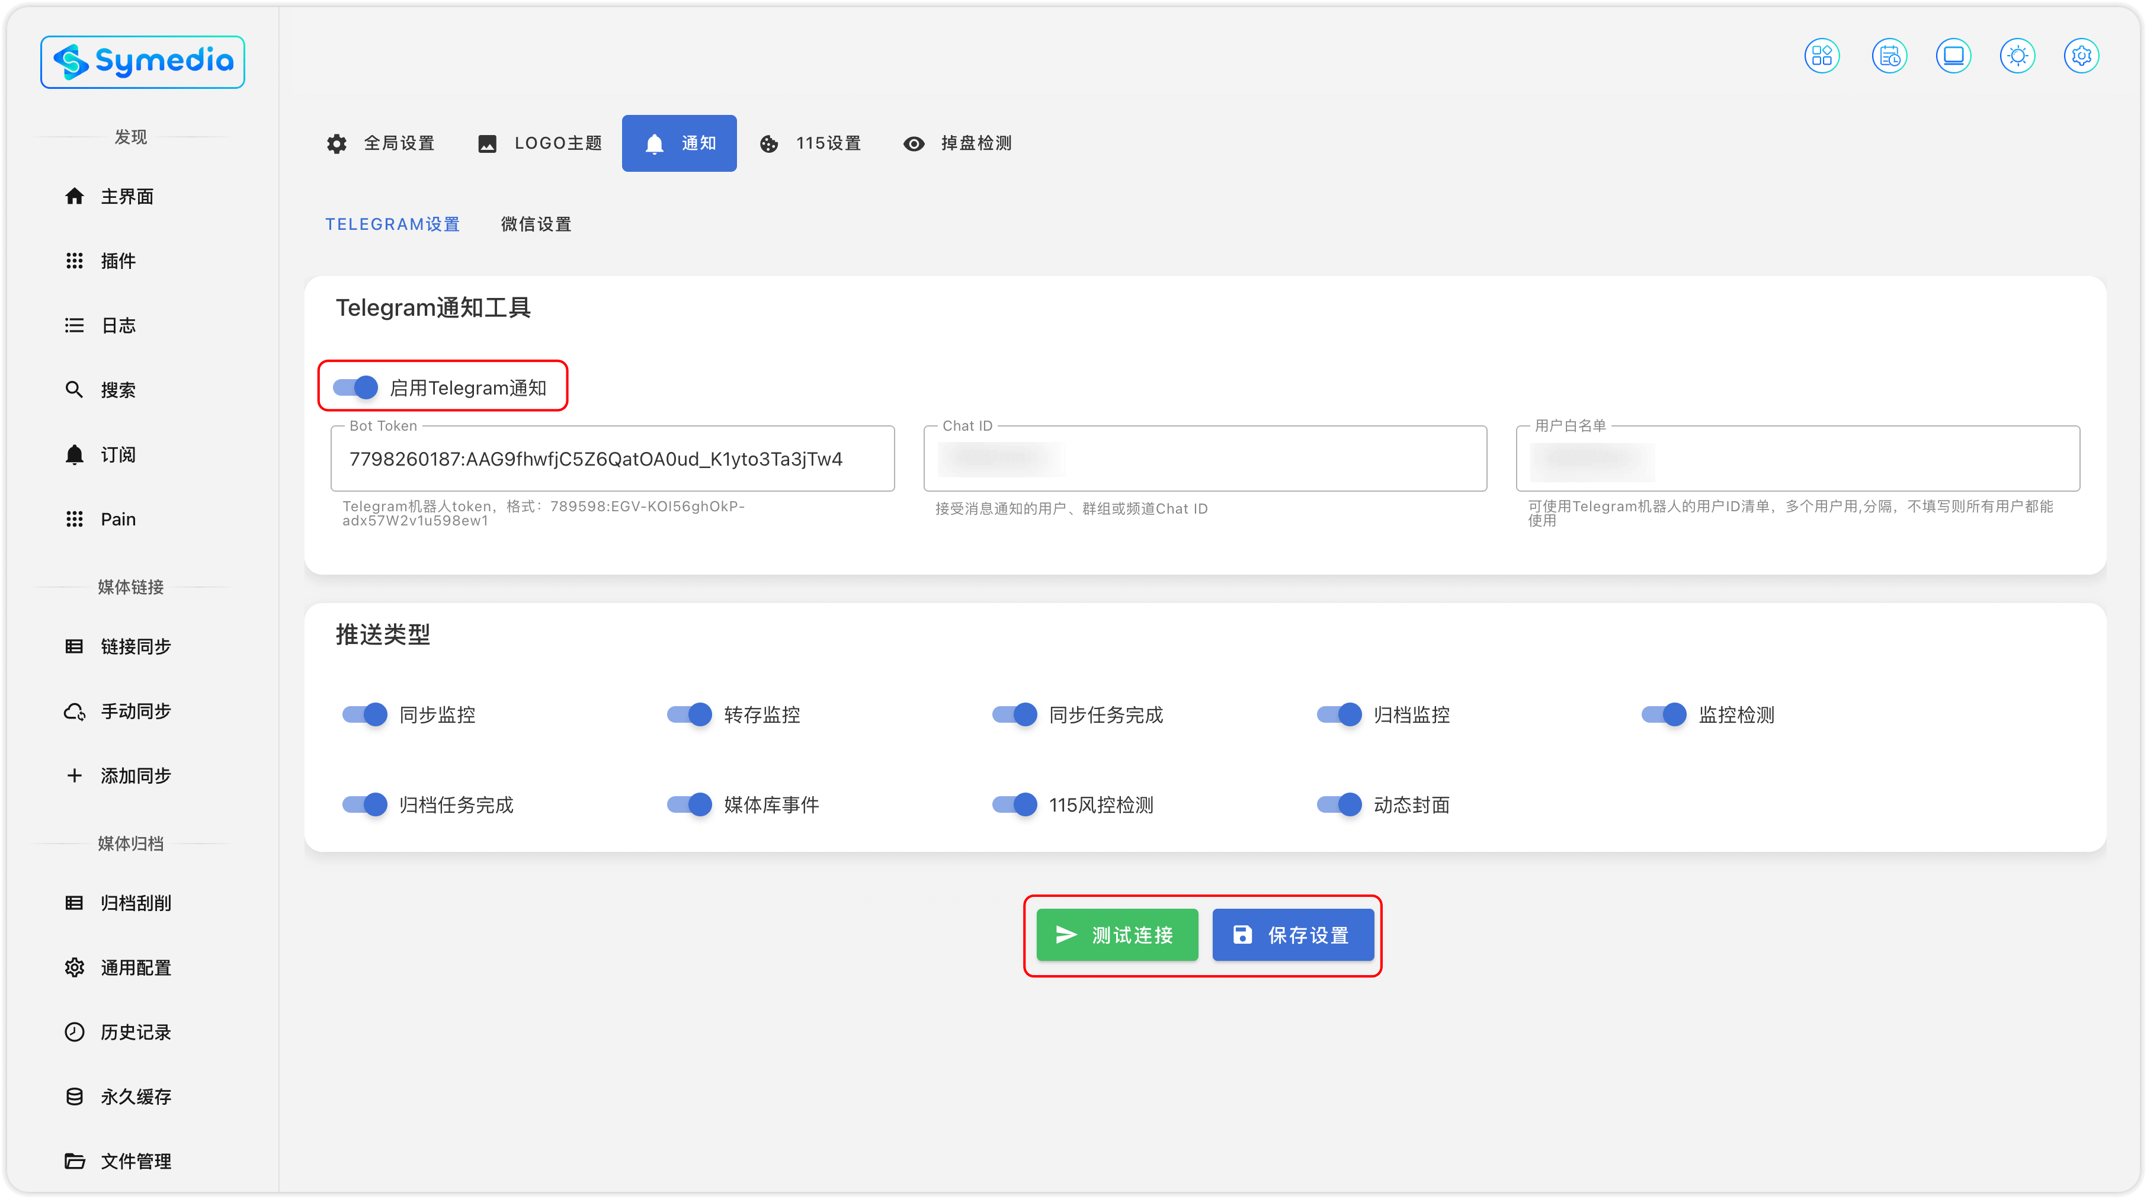Disable the 启用Telegram通知 toggle

pos(356,387)
